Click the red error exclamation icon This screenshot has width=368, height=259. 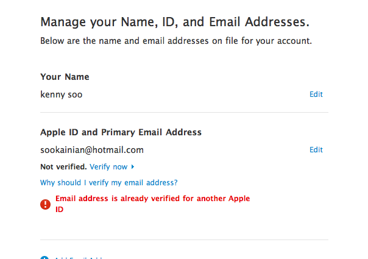[x=46, y=204]
